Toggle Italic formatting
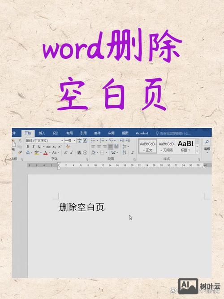The width and height of the screenshot is (224, 299). click(x=33, y=147)
